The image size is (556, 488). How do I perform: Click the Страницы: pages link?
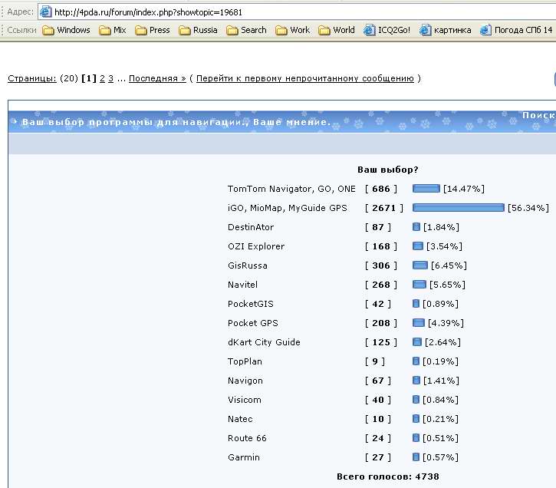pos(32,78)
